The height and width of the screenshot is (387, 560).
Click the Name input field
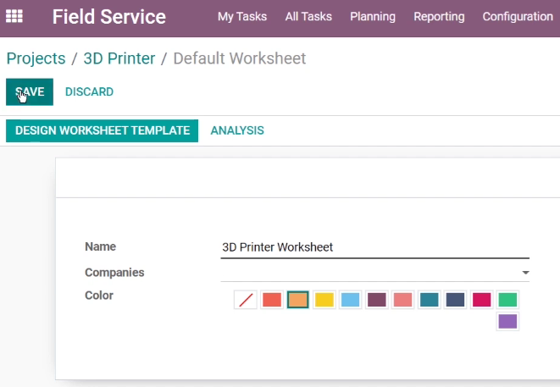pos(375,247)
